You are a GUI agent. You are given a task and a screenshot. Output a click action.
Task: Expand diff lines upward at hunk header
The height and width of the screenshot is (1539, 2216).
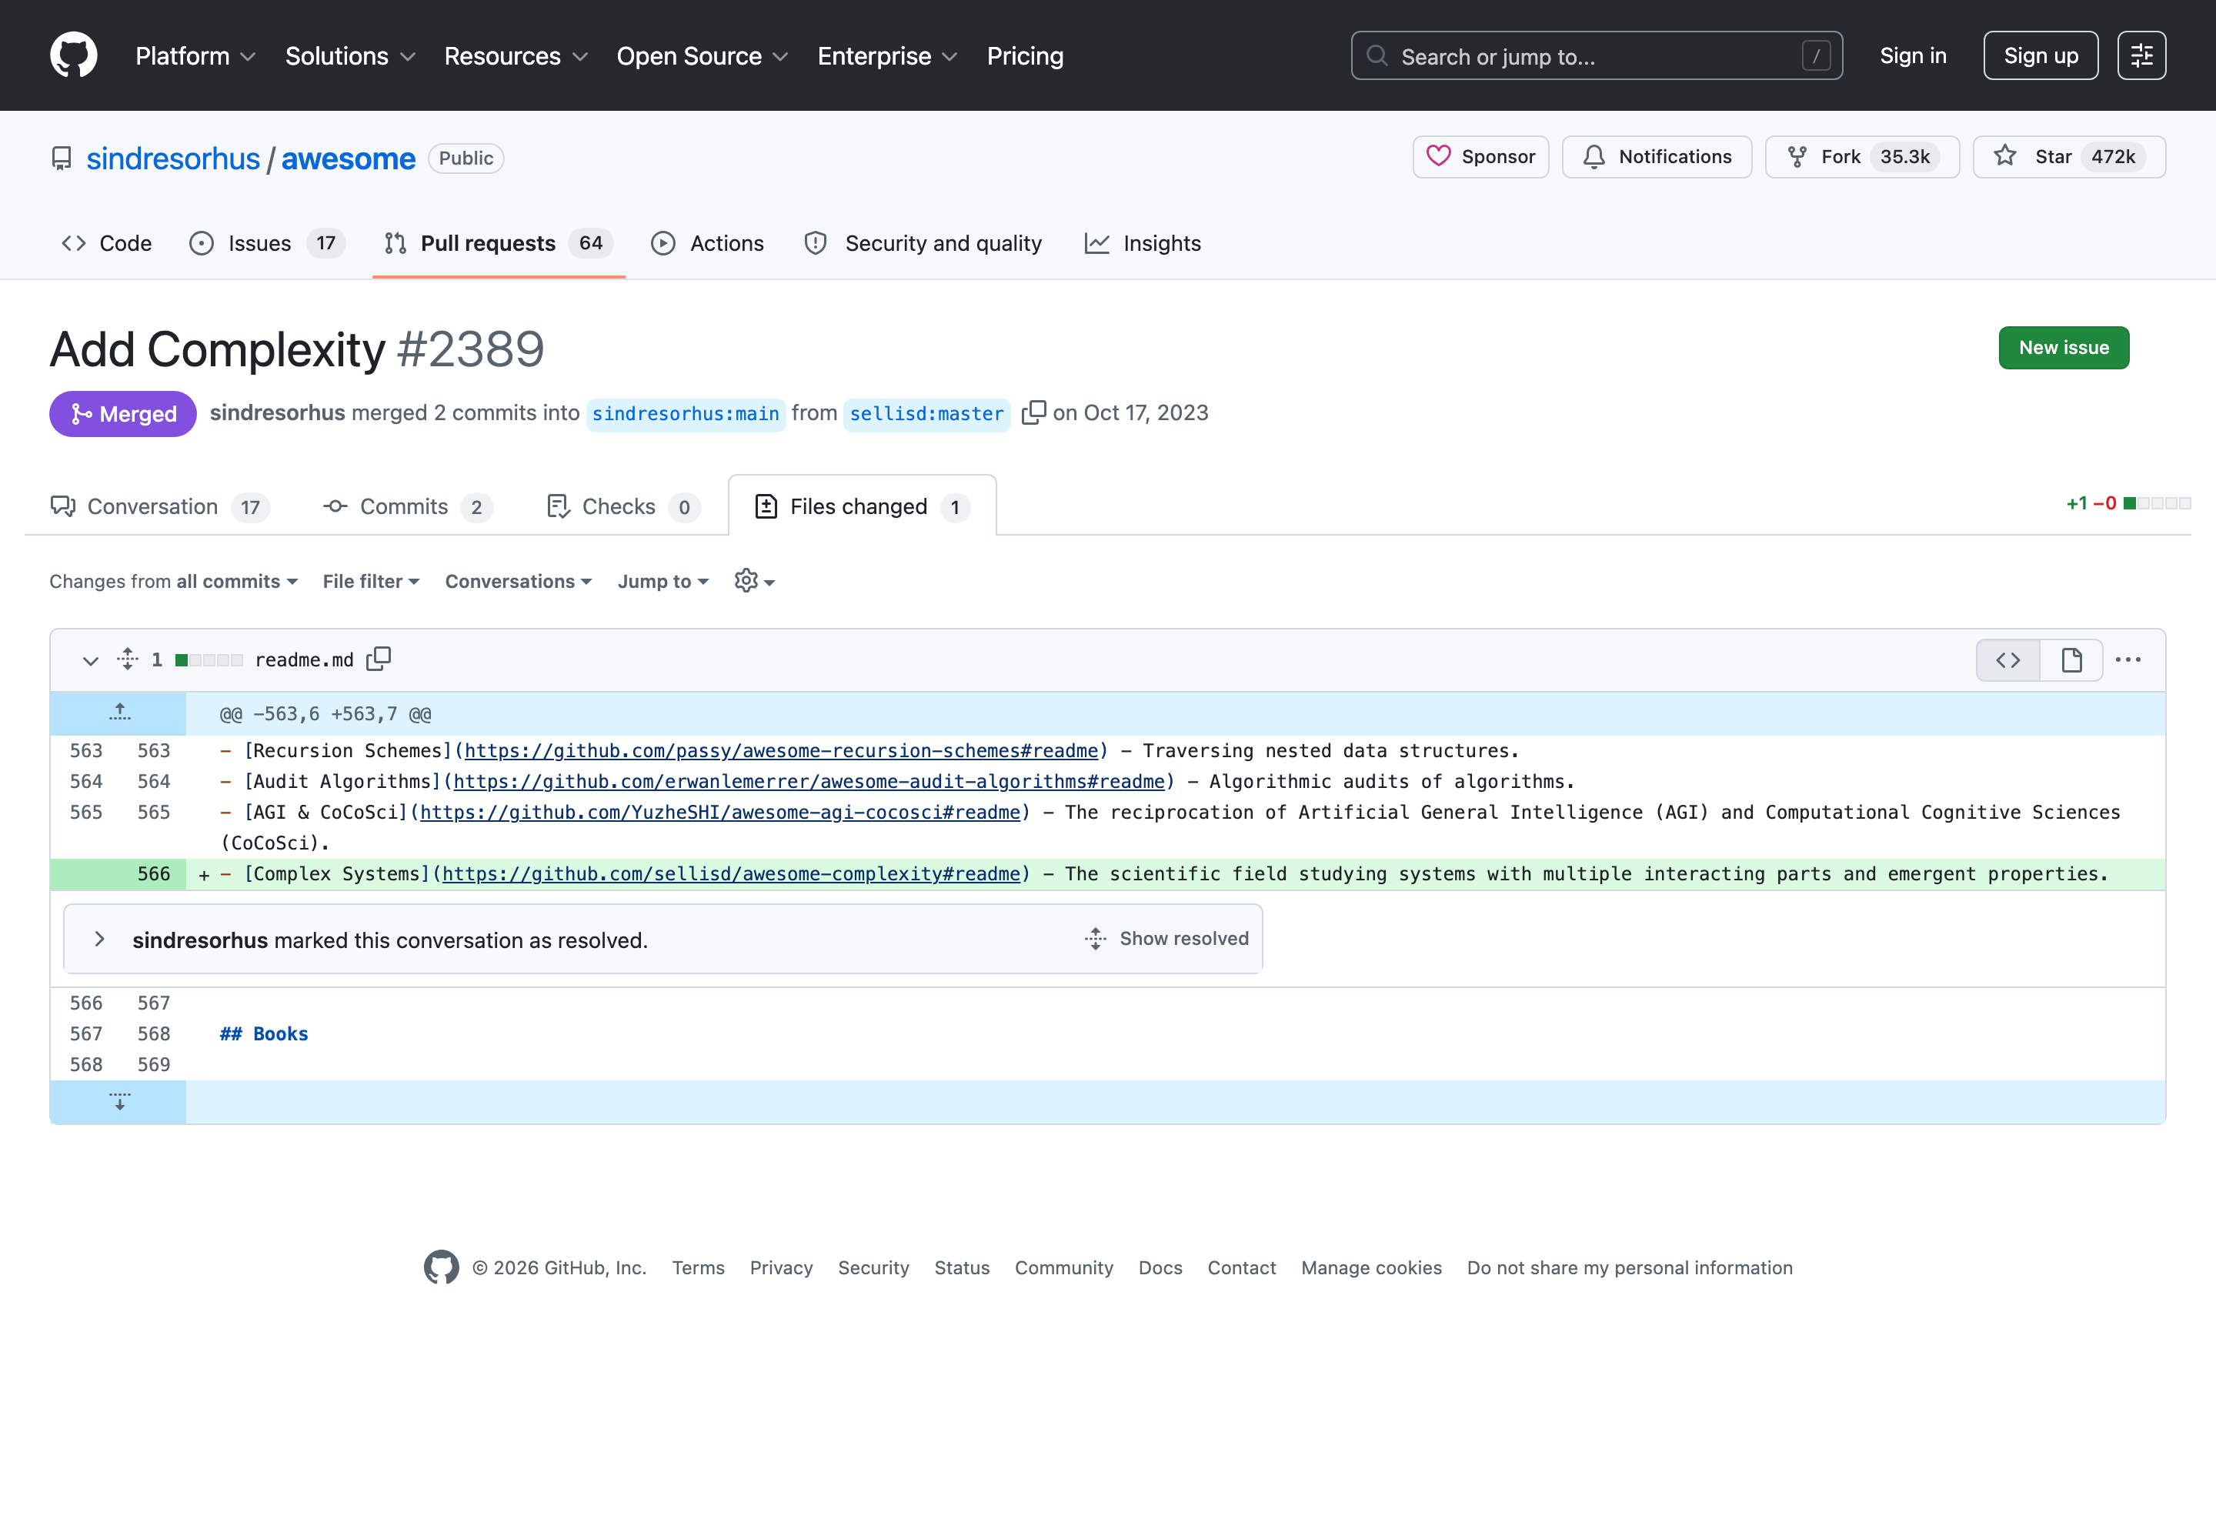tap(118, 713)
